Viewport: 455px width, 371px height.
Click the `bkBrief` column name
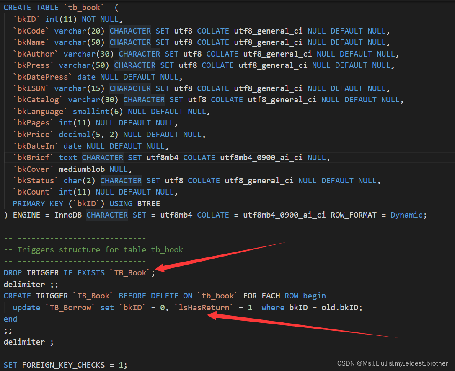click(34, 158)
